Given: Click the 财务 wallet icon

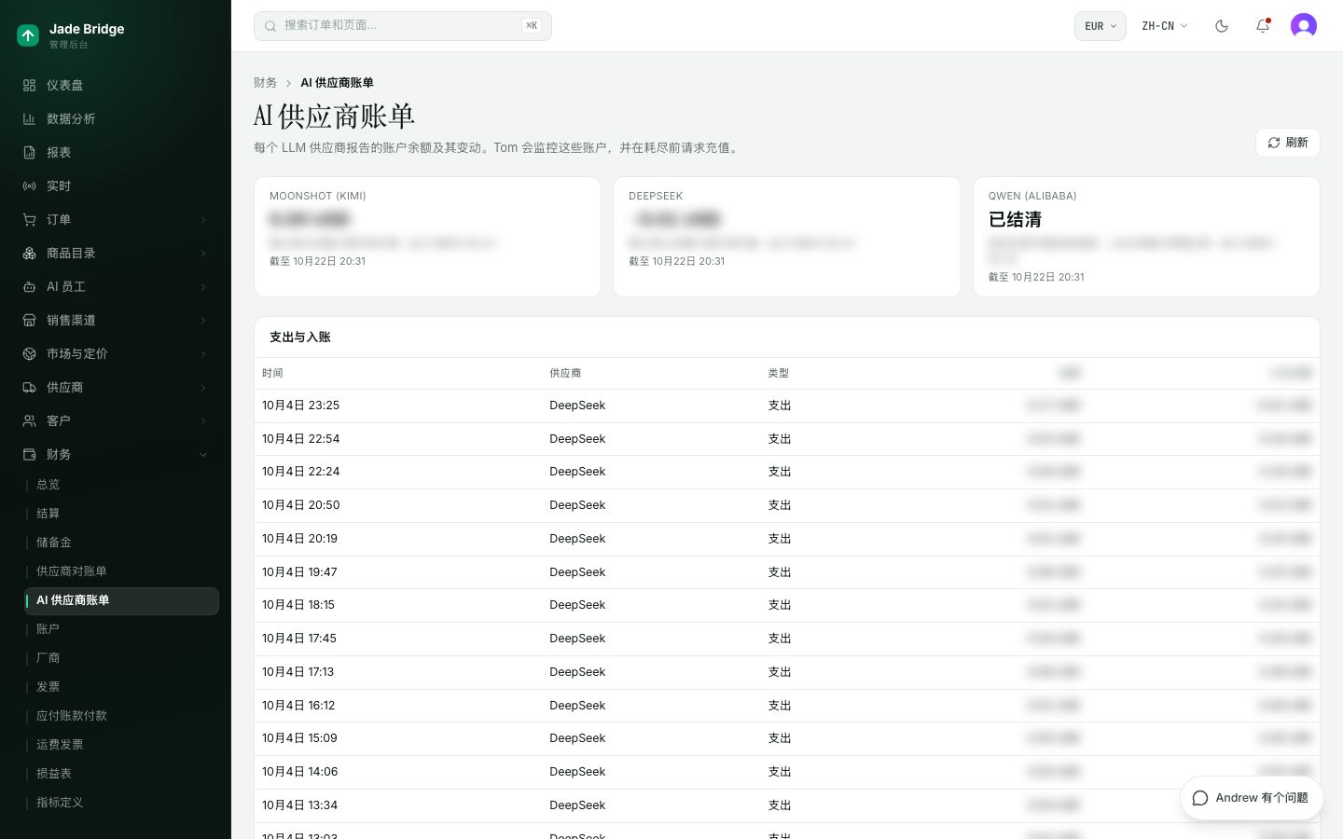Looking at the screenshot, I should tap(29, 454).
